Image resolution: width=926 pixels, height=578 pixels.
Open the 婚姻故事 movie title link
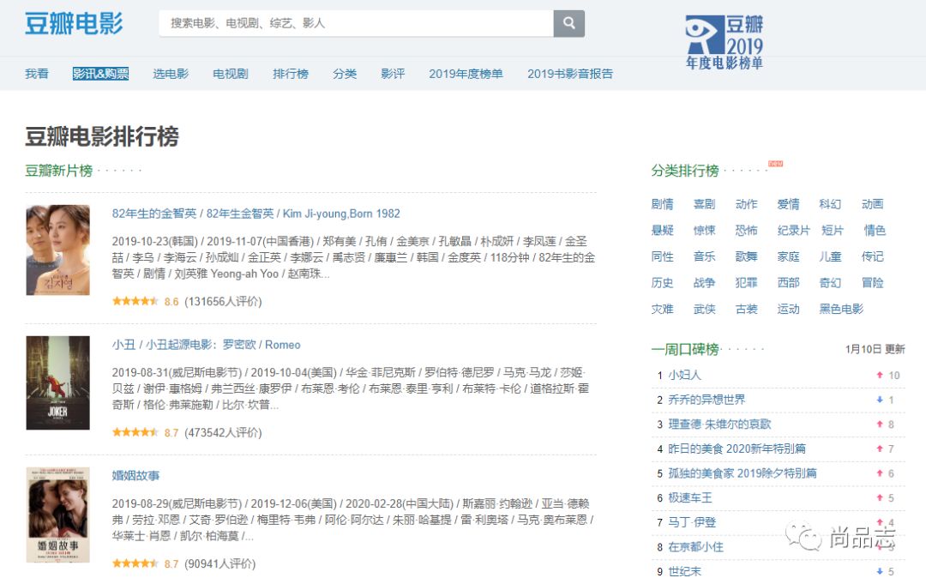(135, 476)
